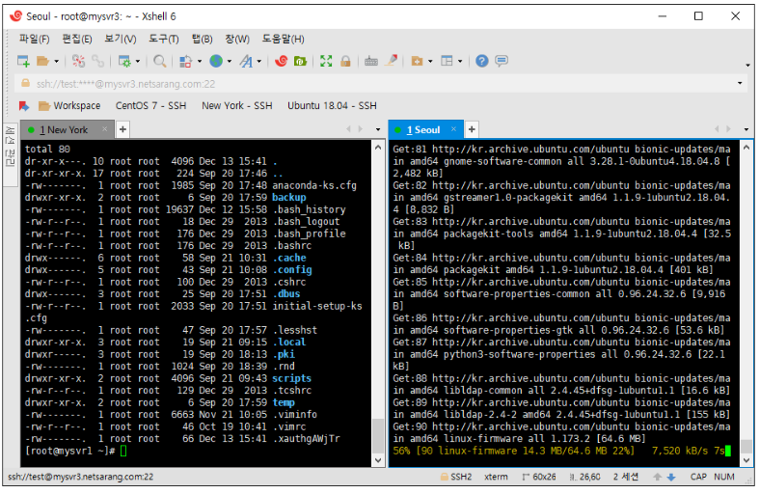This screenshot has width=760, height=494.
Task: Open Help with the blue question mark
Action: (482, 61)
